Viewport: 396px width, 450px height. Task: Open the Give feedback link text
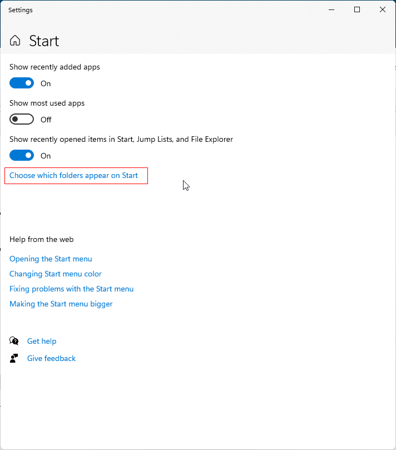pos(51,358)
